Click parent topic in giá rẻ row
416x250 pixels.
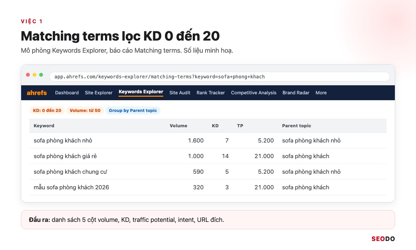[x=306, y=156]
